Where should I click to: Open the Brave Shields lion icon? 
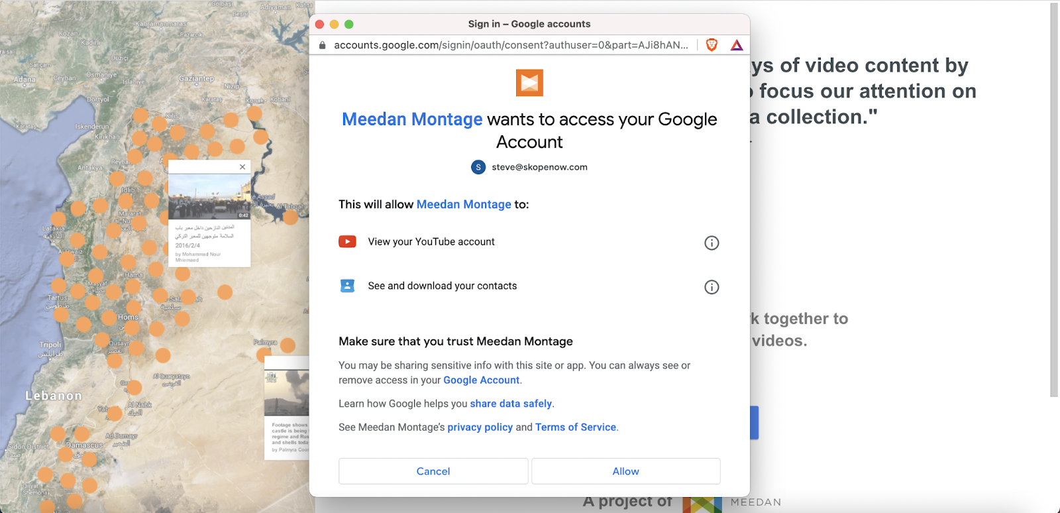[712, 45]
